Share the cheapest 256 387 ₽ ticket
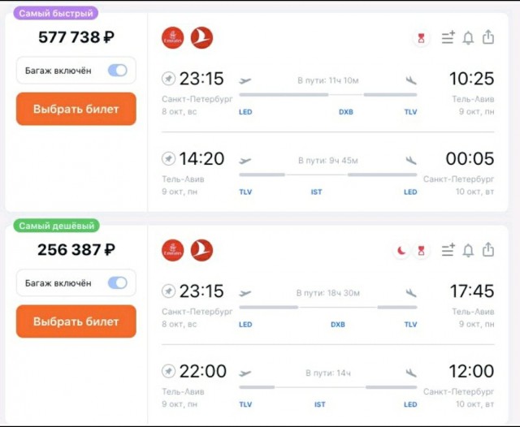The image size is (520, 427). (x=488, y=250)
